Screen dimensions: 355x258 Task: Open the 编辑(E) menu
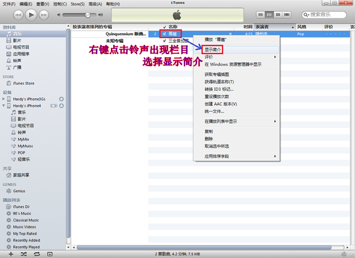point(26,4)
